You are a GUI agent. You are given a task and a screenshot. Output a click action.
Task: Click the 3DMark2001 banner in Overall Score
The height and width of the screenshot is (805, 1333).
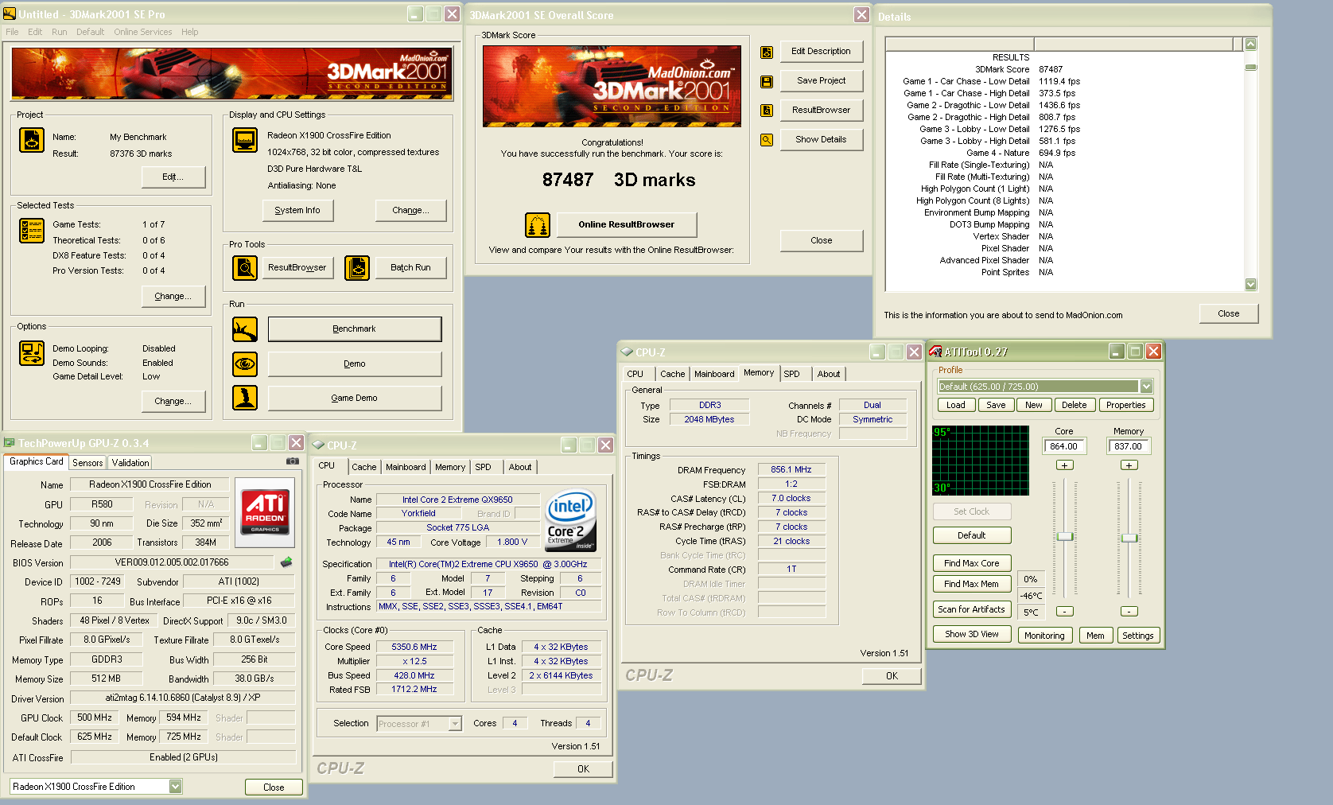(612, 86)
